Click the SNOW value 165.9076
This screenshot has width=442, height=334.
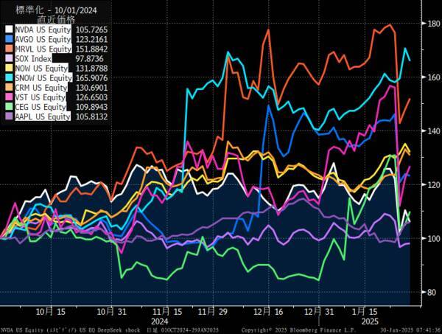(91, 78)
